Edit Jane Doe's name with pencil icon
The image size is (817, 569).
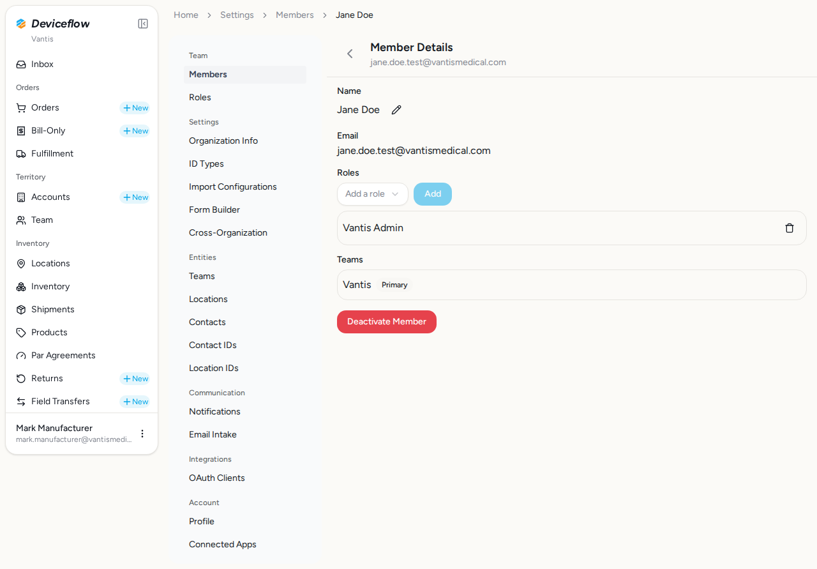pyautogui.click(x=396, y=110)
